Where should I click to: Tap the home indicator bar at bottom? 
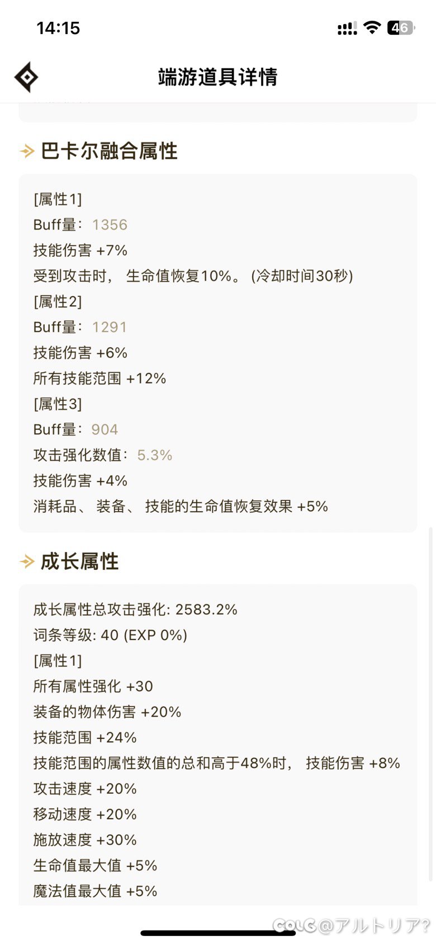(x=218, y=933)
